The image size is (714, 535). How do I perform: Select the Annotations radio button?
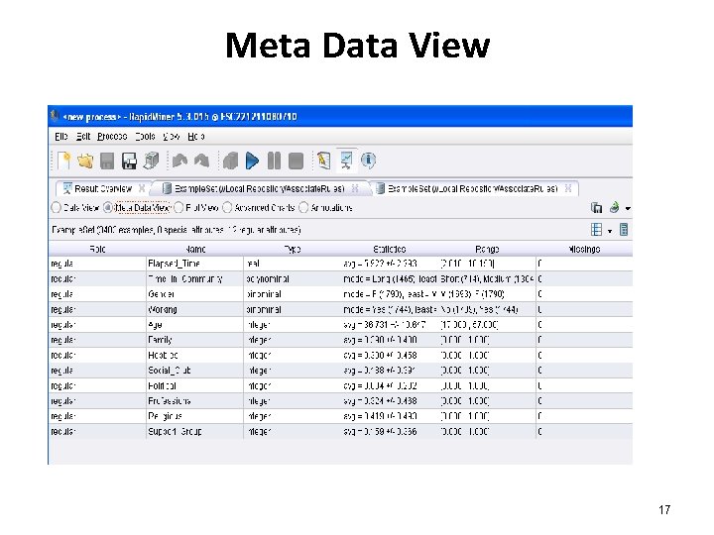point(303,208)
